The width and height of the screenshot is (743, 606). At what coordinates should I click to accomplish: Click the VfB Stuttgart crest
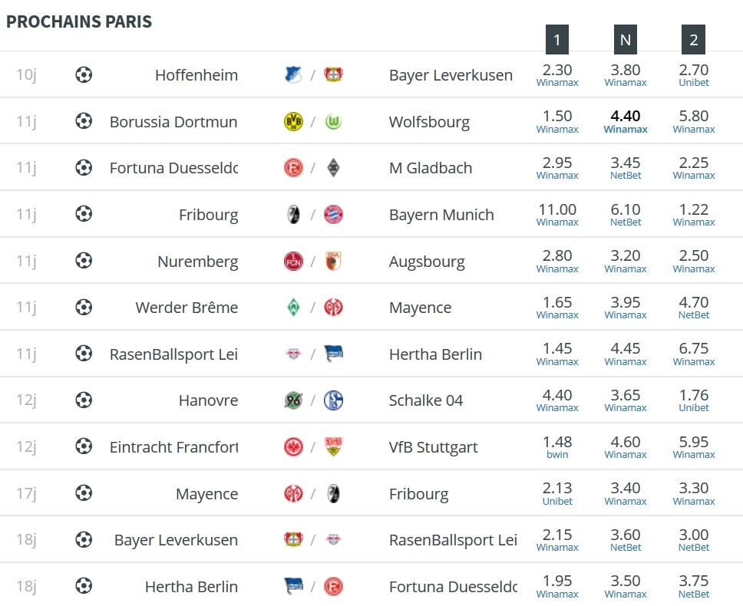333,446
